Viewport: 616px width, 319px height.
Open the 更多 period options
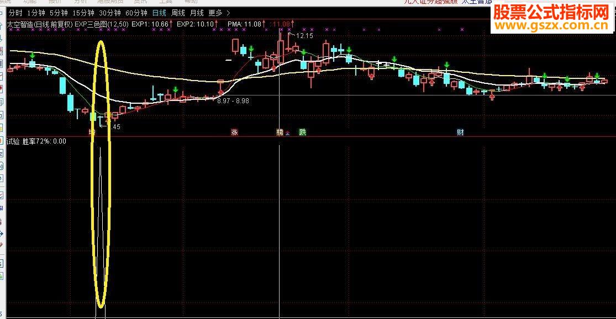(215, 13)
